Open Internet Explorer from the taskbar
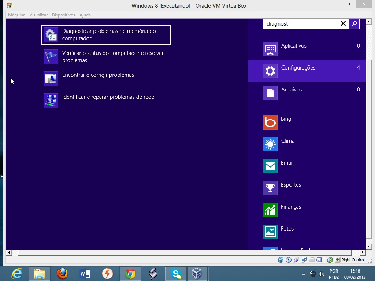This screenshot has width=375, height=281. [17, 274]
